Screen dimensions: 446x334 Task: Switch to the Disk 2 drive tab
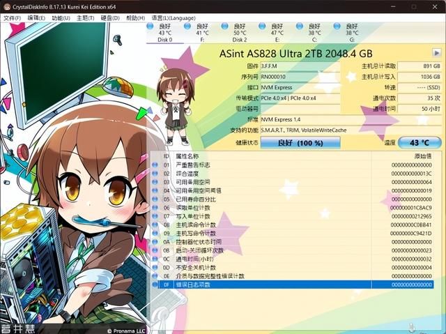coord(240,33)
